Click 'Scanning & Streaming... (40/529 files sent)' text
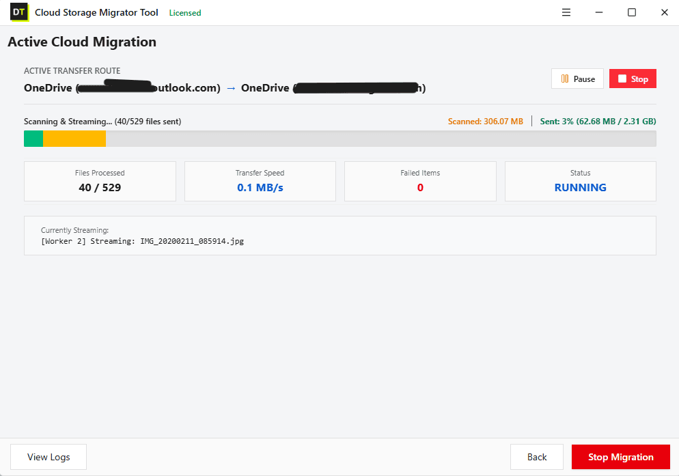679x476 pixels. click(x=102, y=122)
